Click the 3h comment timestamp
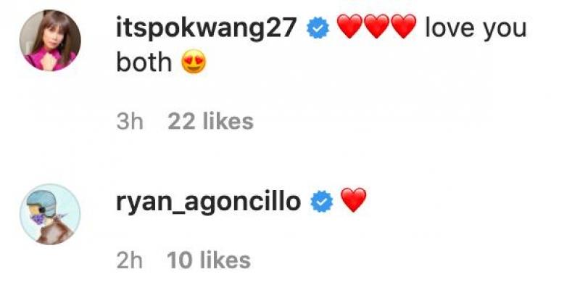 [x=130, y=121]
